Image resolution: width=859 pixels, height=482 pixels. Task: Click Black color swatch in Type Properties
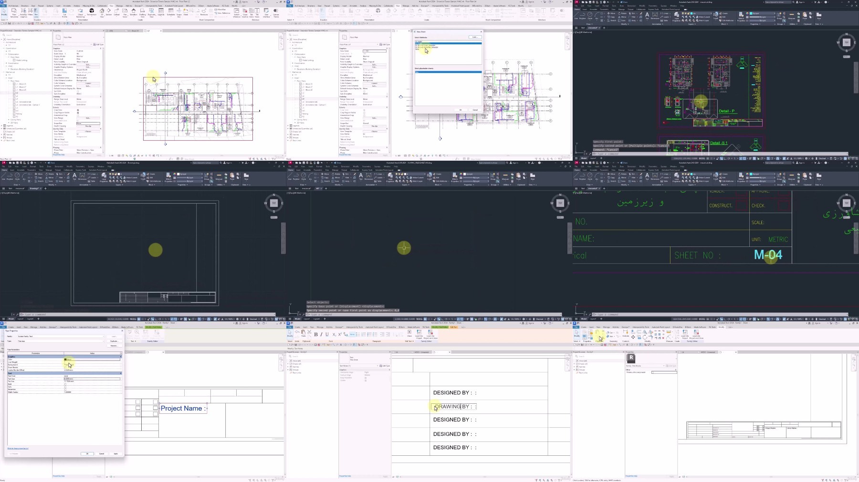click(65, 359)
